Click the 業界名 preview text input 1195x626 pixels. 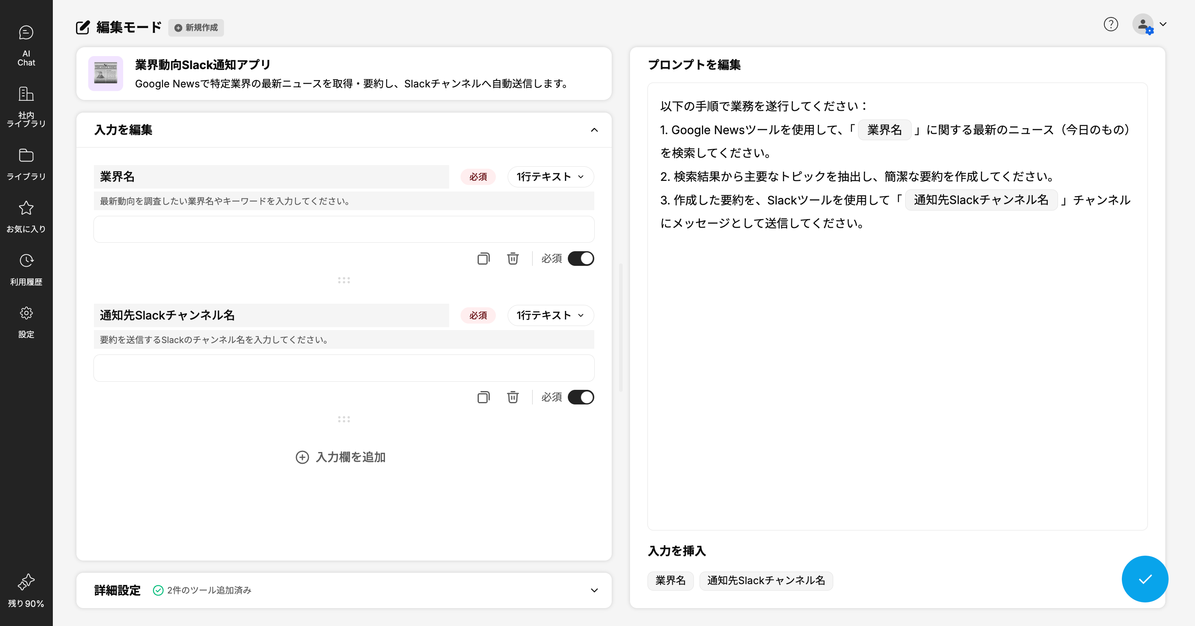344,229
